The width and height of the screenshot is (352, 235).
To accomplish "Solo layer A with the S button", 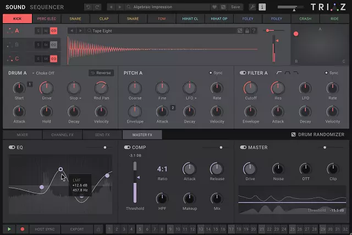I will (x=38, y=31).
